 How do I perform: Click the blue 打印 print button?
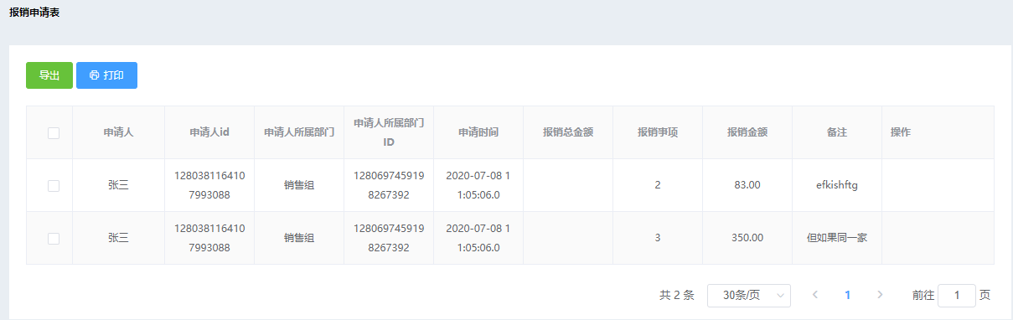(x=106, y=75)
